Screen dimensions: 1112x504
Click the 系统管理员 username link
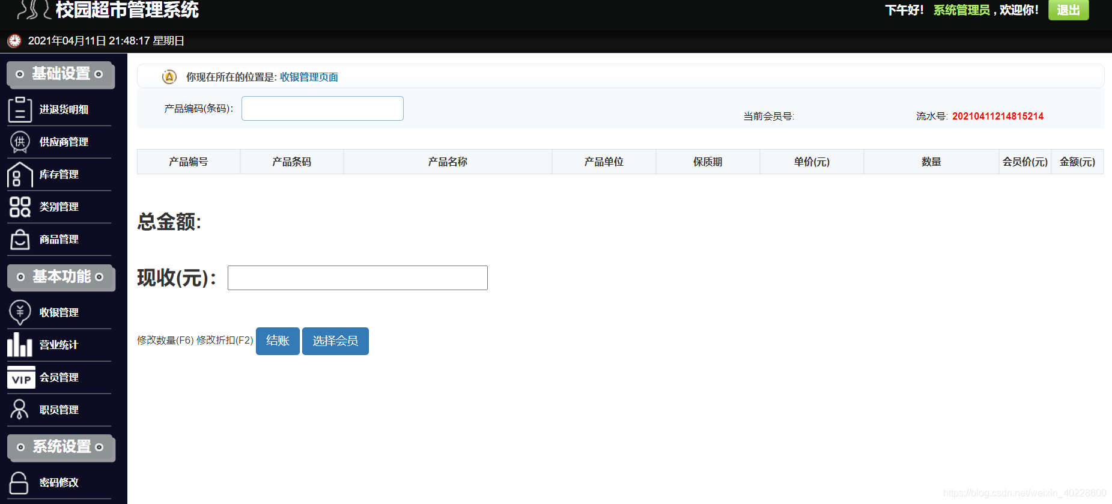961,10
